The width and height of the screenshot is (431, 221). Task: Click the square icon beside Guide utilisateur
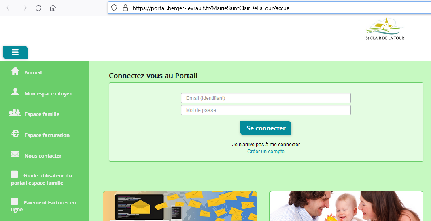[15, 174]
